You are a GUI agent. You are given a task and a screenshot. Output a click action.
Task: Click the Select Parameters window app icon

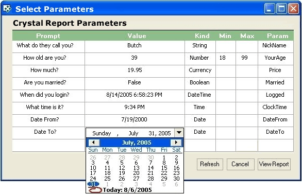(7, 9)
